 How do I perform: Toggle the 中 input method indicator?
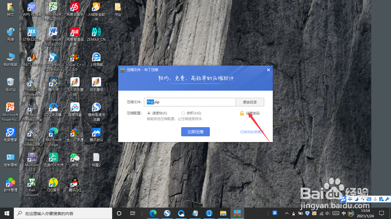point(344,213)
